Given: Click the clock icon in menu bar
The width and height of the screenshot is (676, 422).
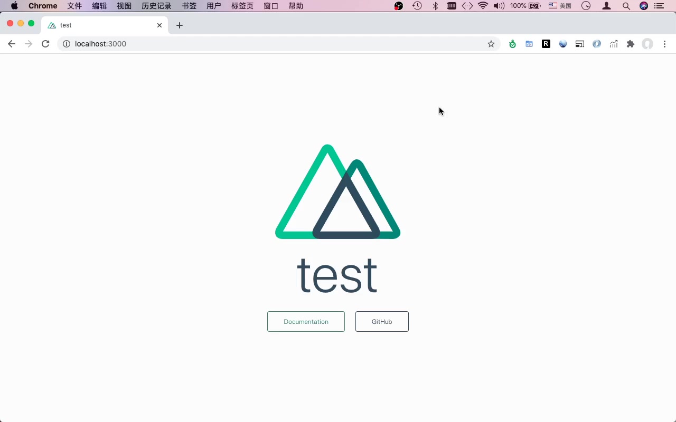Looking at the screenshot, I should click(x=586, y=6).
